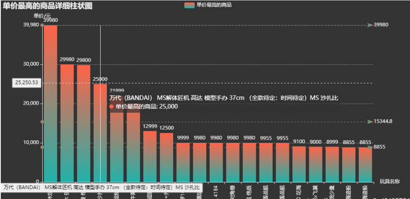Select the bar labeled 8999

click(x=332, y=164)
